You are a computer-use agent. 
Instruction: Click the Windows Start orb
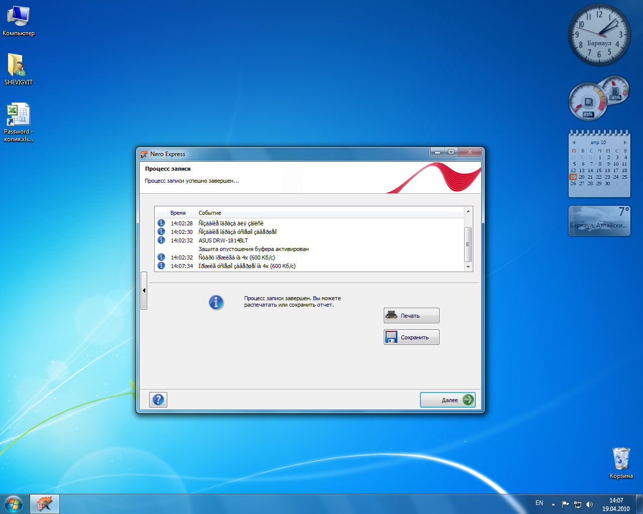click(x=14, y=503)
